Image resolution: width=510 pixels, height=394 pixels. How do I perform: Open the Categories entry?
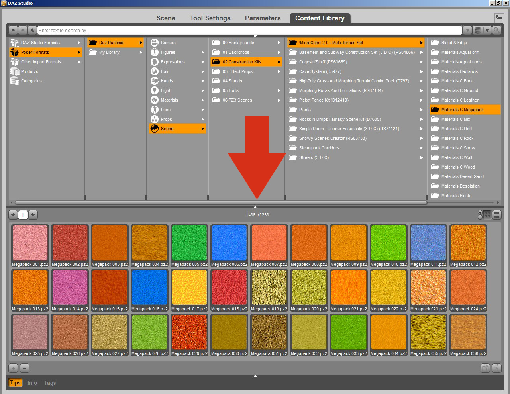click(45, 81)
